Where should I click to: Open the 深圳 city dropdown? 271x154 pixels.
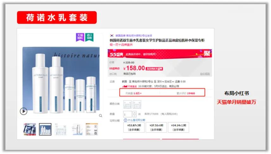coord(161,82)
